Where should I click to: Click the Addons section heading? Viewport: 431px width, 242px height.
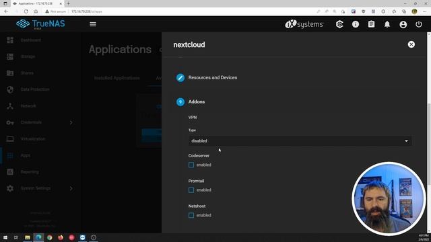[x=197, y=102]
